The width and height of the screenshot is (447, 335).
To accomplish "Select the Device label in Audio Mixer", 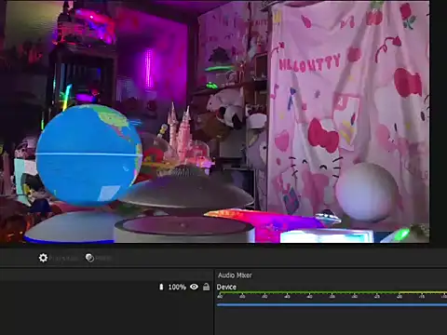I will click(226, 288).
